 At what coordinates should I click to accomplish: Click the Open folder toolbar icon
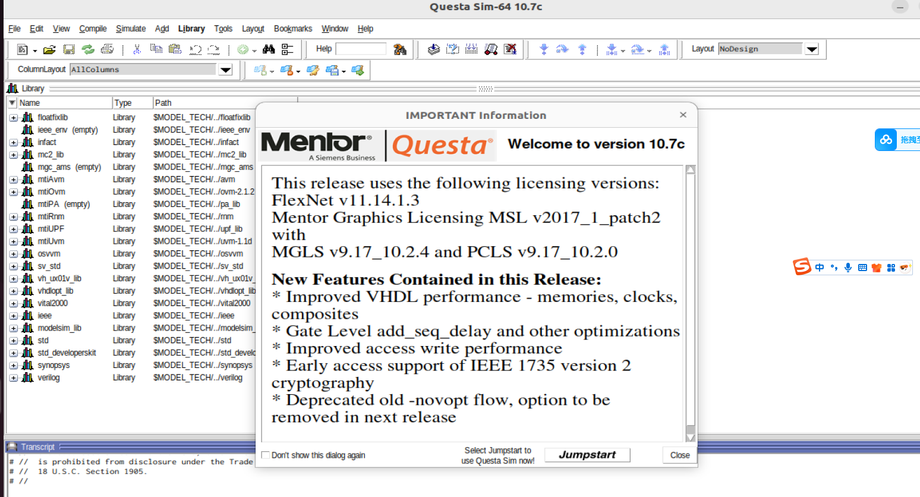coord(49,49)
